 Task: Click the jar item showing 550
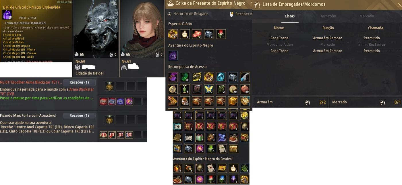click(185, 101)
